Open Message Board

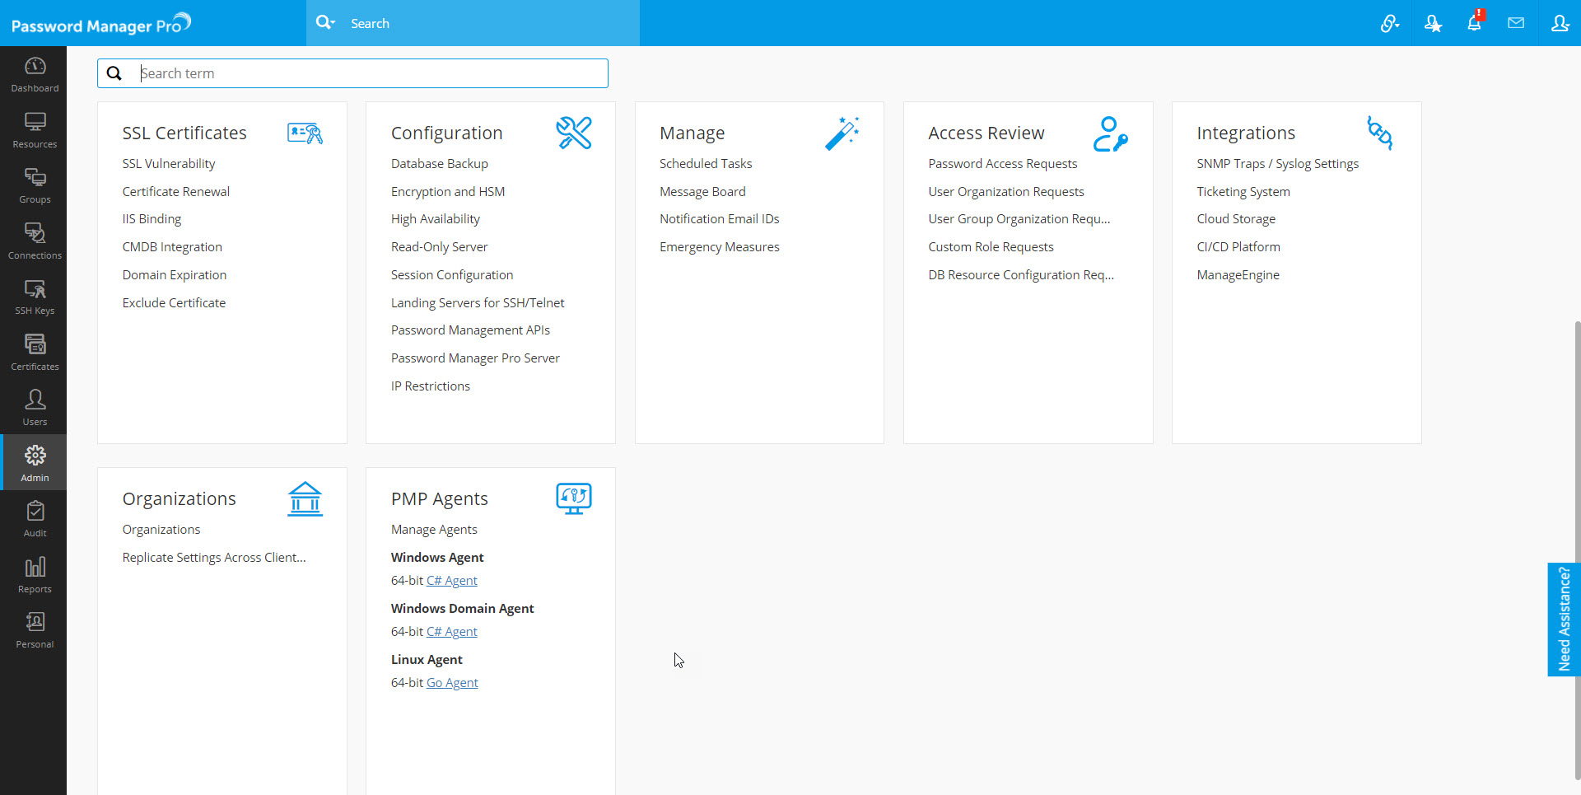click(x=702, y=192)
